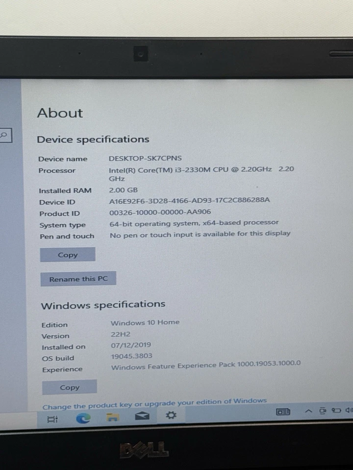This screenshot has width=353, height=470.
Task: Select Product ID 00326-10000-00000-AA906
Action: [x=160, y=212]
